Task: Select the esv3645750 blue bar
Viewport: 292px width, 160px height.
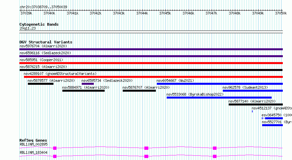Action: [x=272, y=118]
